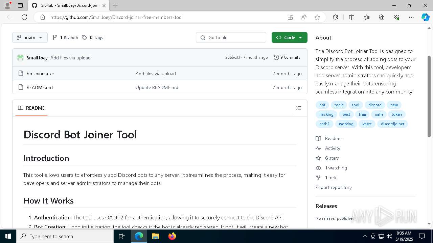Open the README.md file
This screenshot has height=243, width=433.
[x=40, y=87]
